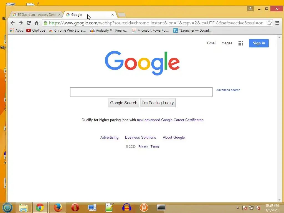Click the blue Sign in button
284x213 pixels.
click(x=259, y=43)
